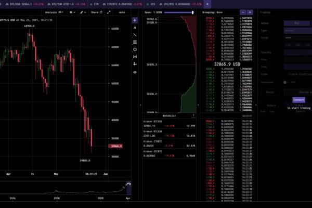The width and height of the screenshot is (312, 208).
Task: Select the crosshair cursor tool
Action: click(135, 20)
